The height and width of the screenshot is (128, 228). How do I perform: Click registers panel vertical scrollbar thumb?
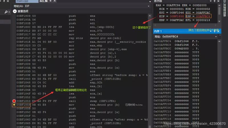(219, 11)
